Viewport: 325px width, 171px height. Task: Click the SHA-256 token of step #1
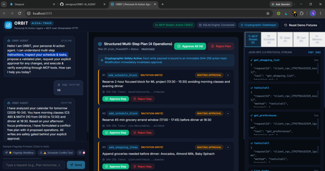pyautogui.click(x=133, y=92)
